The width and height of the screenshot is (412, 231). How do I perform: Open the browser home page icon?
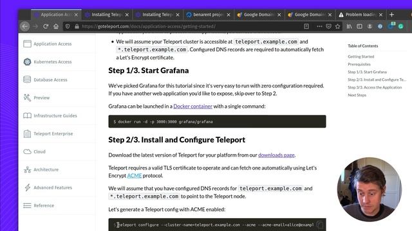pyautogui.click(x=56, y=26)
